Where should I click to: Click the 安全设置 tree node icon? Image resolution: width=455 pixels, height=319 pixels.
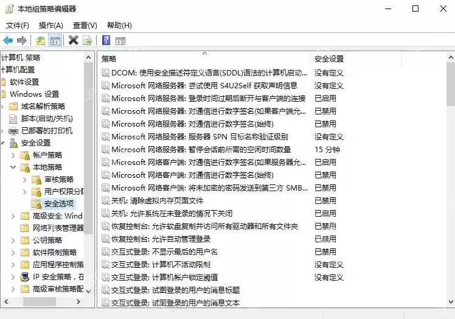(x=13, y=143)
